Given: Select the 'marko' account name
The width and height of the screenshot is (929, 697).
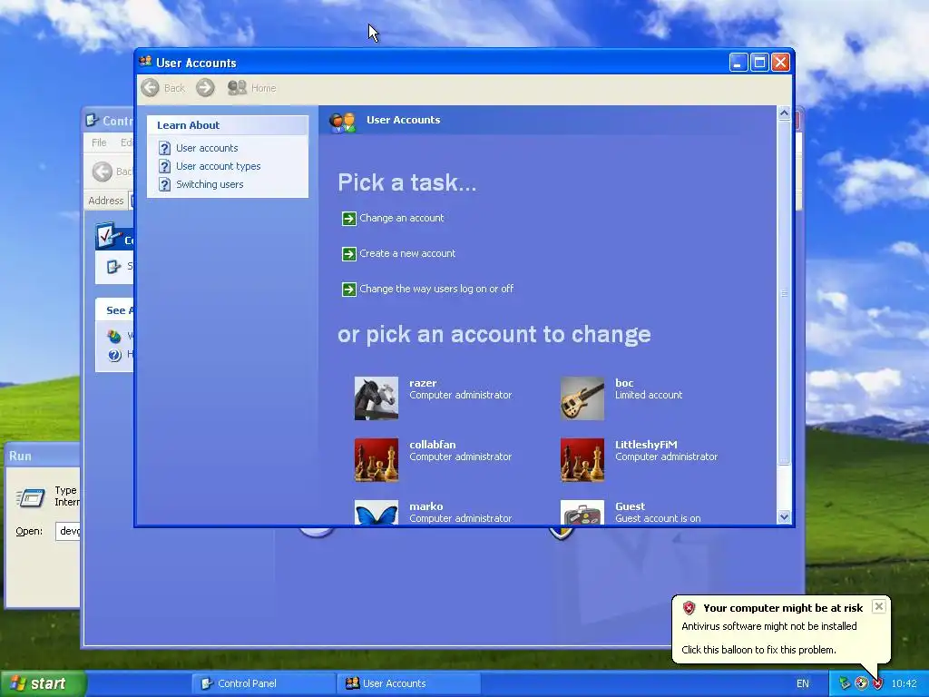Looking at the screenshot, I should [x=426, y=506].
